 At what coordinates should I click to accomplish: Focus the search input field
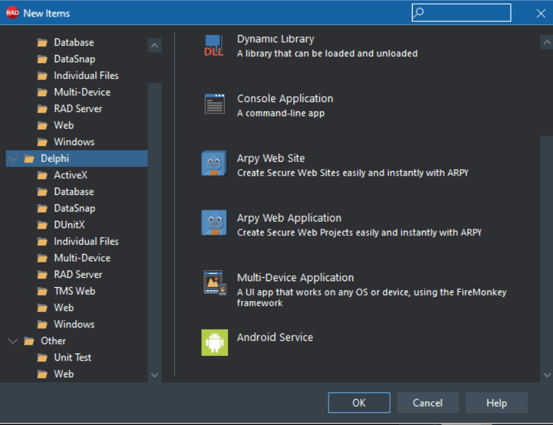pyautogui.click(x=462, y=13)
